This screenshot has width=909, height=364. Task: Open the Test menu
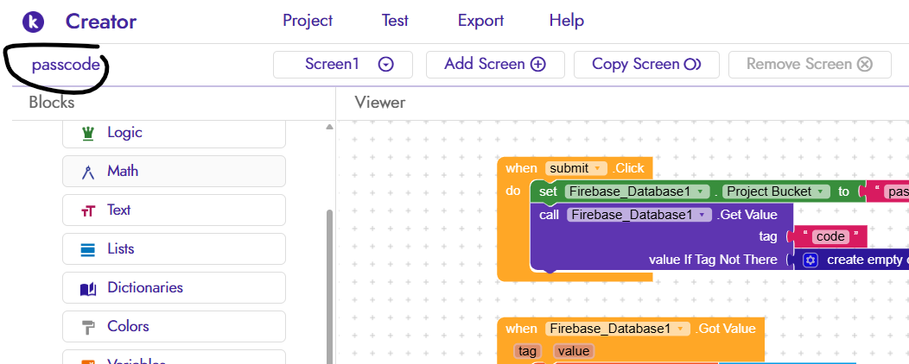[x=395, y=21]
